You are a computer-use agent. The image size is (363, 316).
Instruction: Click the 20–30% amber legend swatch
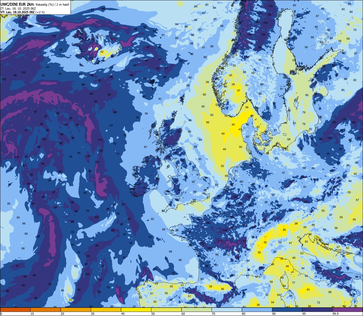pyautogui.click(x=76, y=310)
